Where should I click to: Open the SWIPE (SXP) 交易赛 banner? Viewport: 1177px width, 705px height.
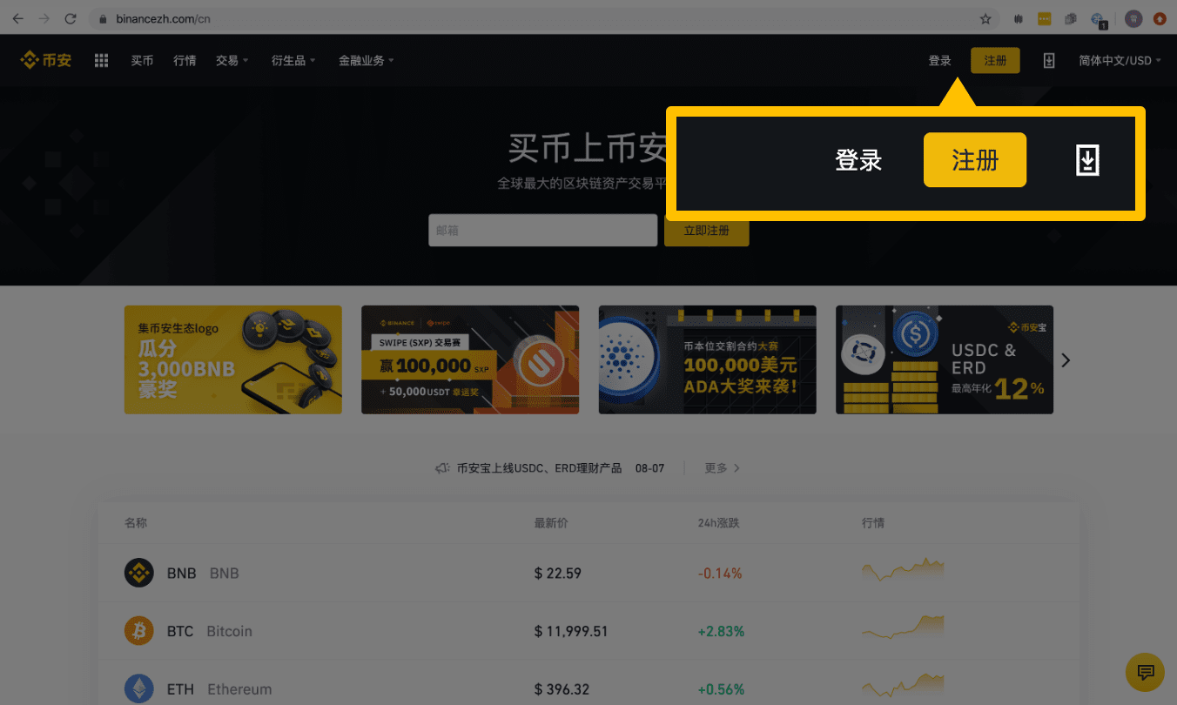click(470, 359)
